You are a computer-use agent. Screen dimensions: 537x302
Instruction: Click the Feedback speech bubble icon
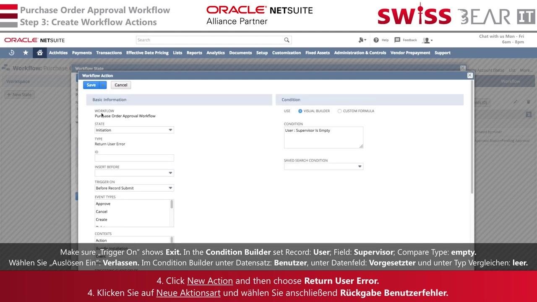tap(397, 40)
